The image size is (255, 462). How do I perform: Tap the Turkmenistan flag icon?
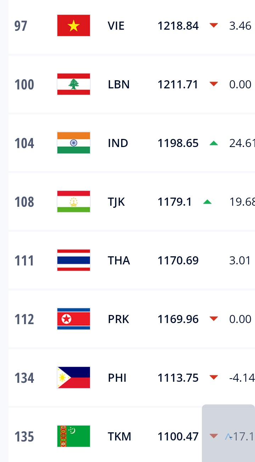click(74, 436)
